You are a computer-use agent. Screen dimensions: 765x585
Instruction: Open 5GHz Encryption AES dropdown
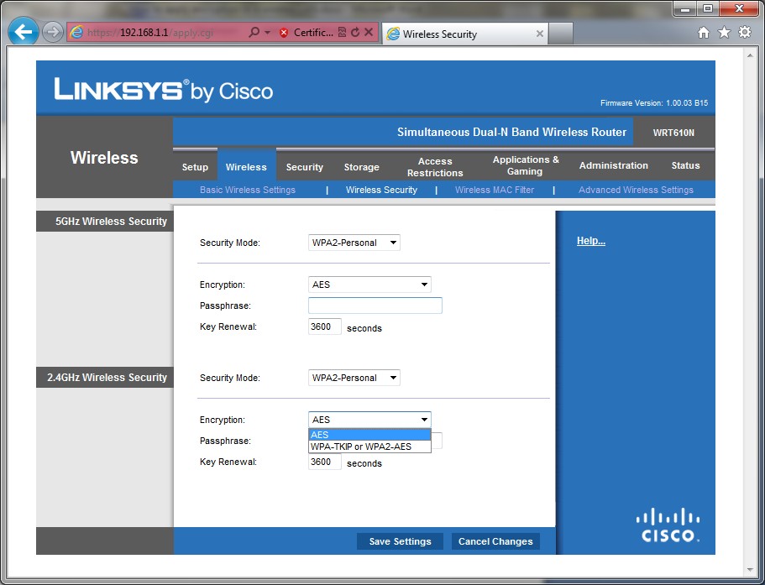tap(369, 285)
